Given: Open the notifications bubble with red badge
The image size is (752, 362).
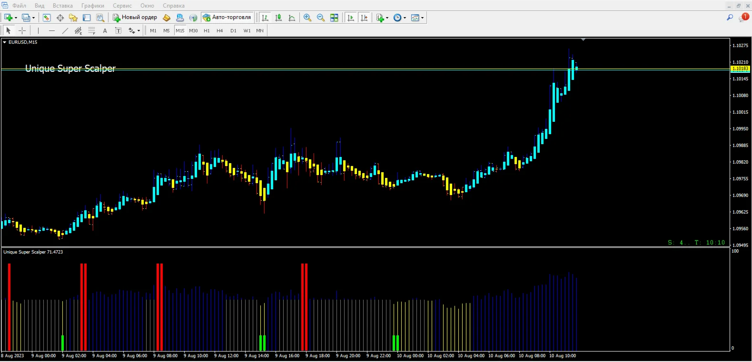Looking at the screenshot, I should coord(744,17).
